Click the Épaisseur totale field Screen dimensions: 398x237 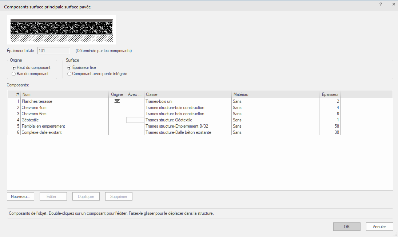[x=53, y=51]
